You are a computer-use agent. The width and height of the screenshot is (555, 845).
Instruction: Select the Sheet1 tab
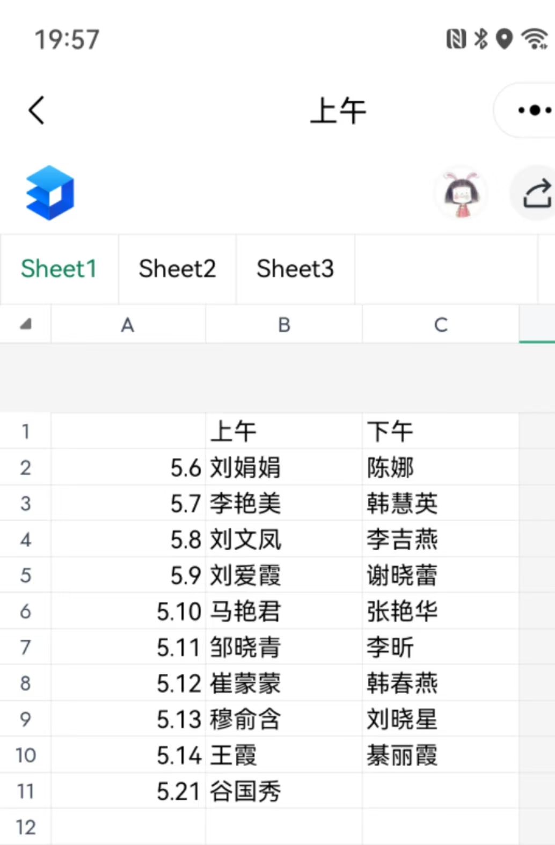(x=59, y=269)
